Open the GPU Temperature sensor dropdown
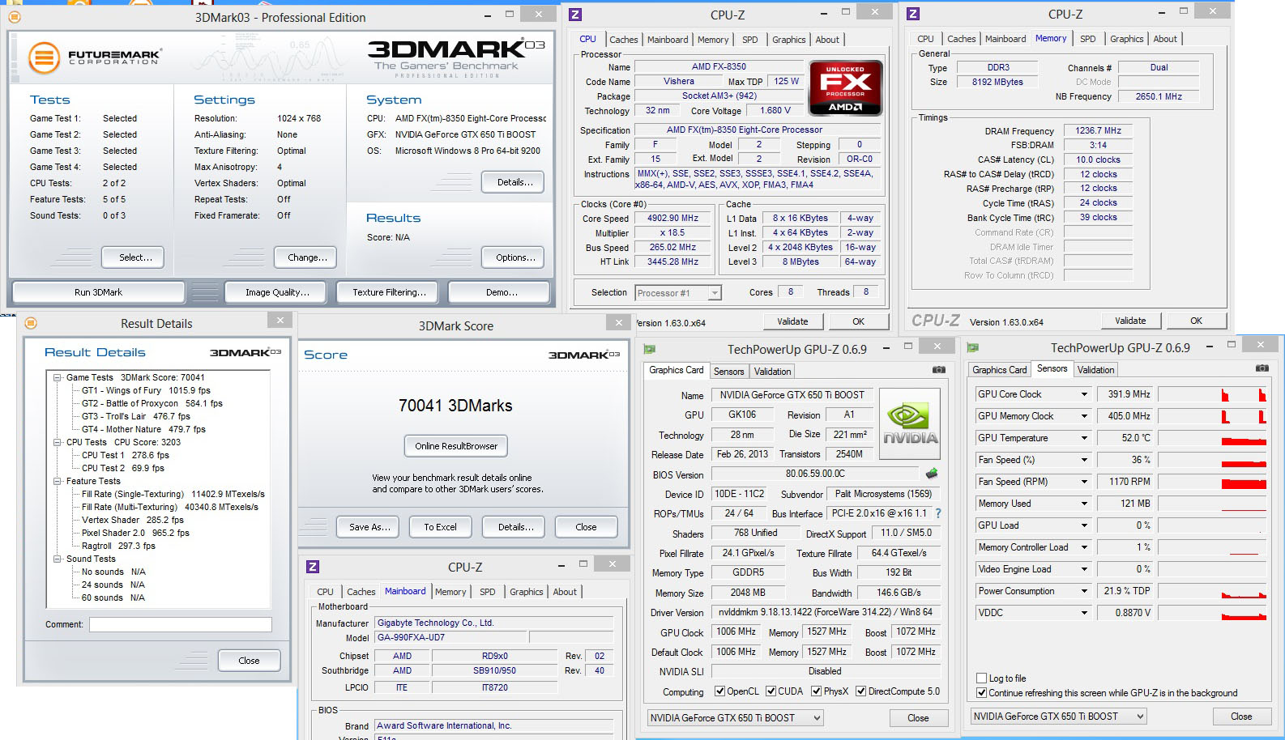Viewport: 1285px width, 740px height. pyautogui.click(x=1083, y=438)
